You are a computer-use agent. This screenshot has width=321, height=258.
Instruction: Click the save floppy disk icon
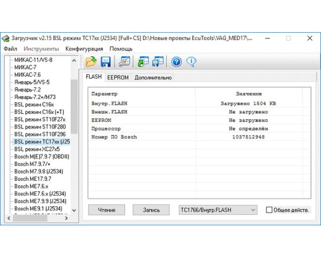point(105,61)
